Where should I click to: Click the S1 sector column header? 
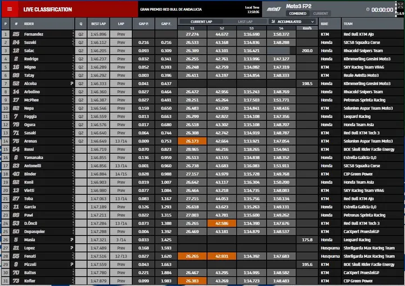coord(192,28)
